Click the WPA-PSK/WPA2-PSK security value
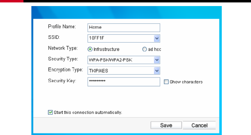Image resolution: width=251 pixels, height=135 pixels. tap(111, 60)
